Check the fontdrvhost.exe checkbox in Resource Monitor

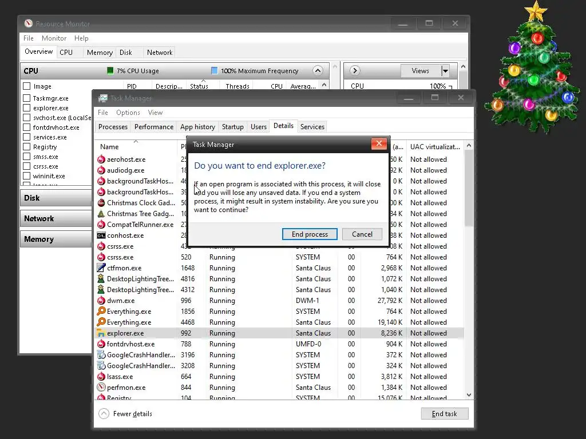[26, 127]
